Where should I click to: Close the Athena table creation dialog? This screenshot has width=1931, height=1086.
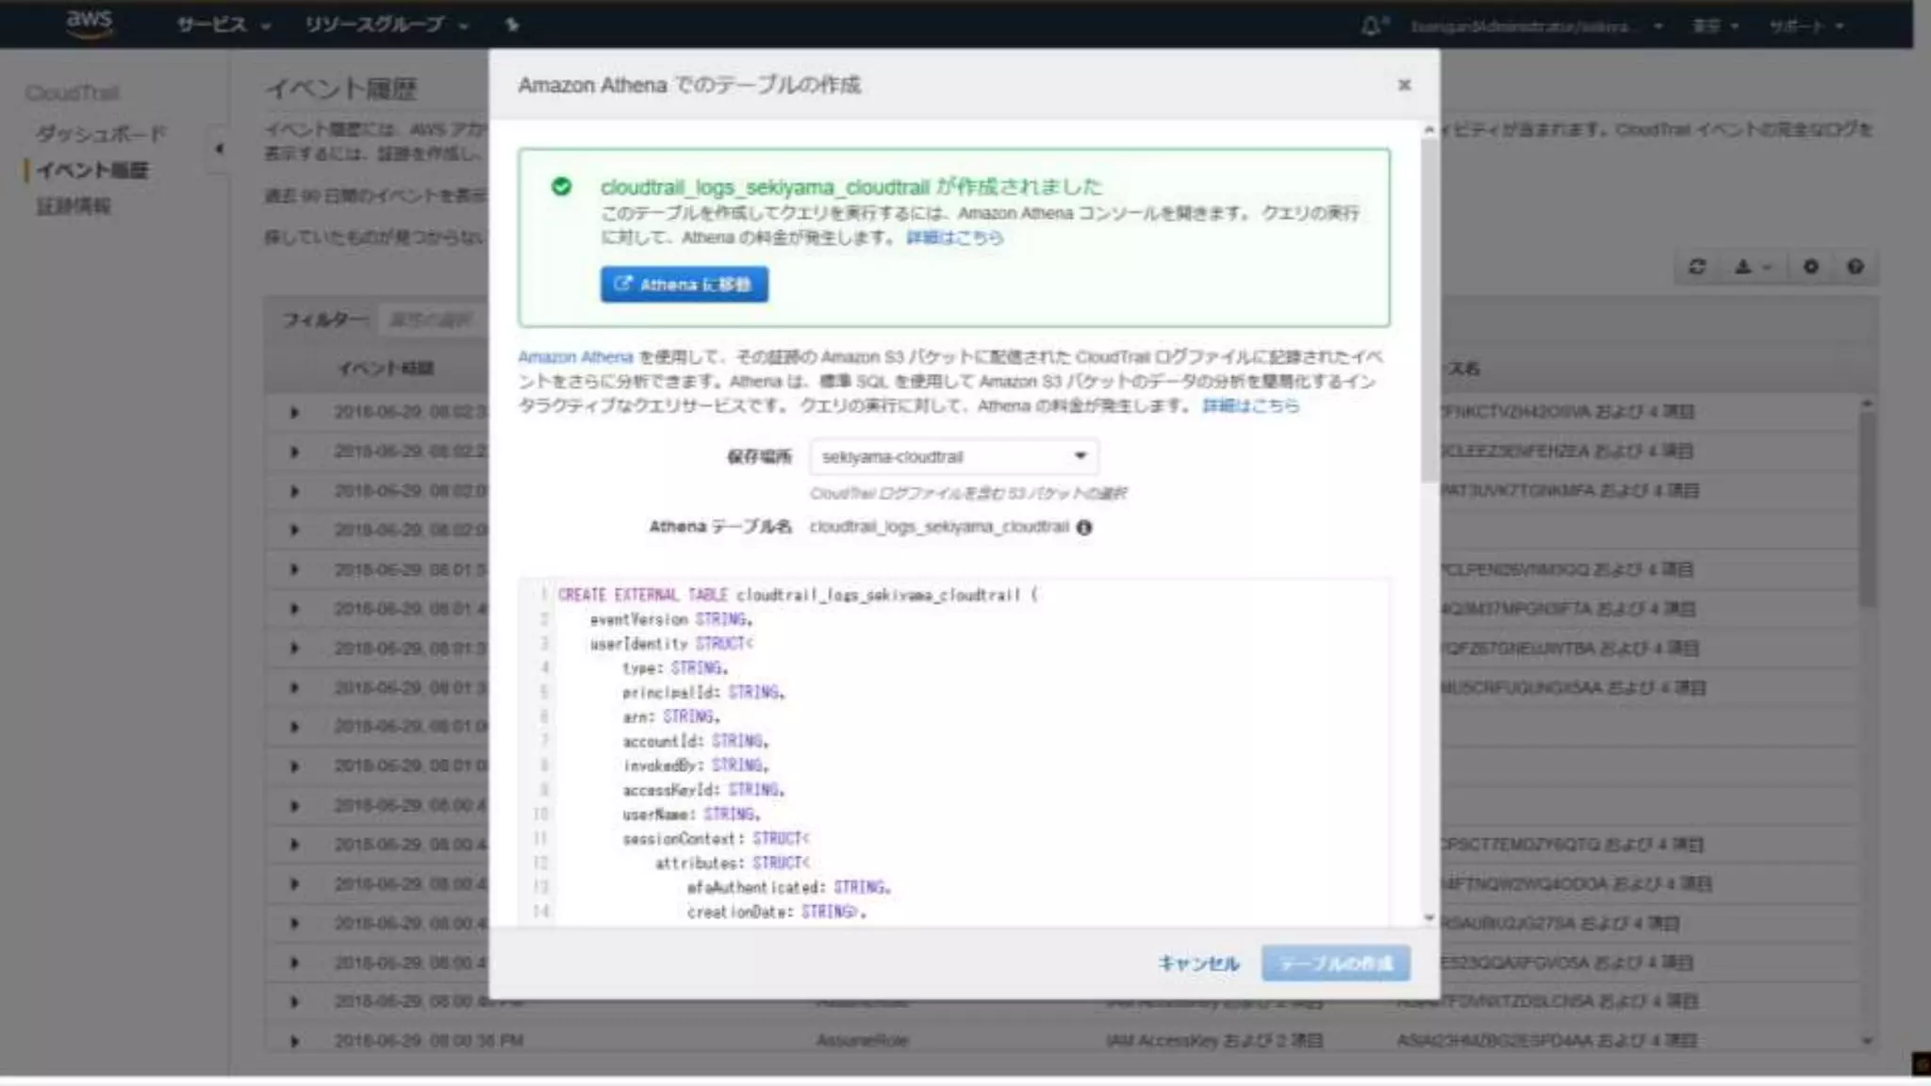click(x=1404, y=85)
